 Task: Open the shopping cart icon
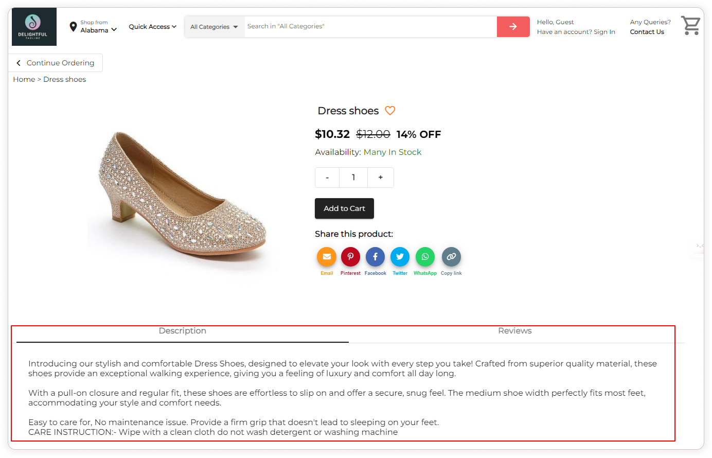[x=690, y=25]
